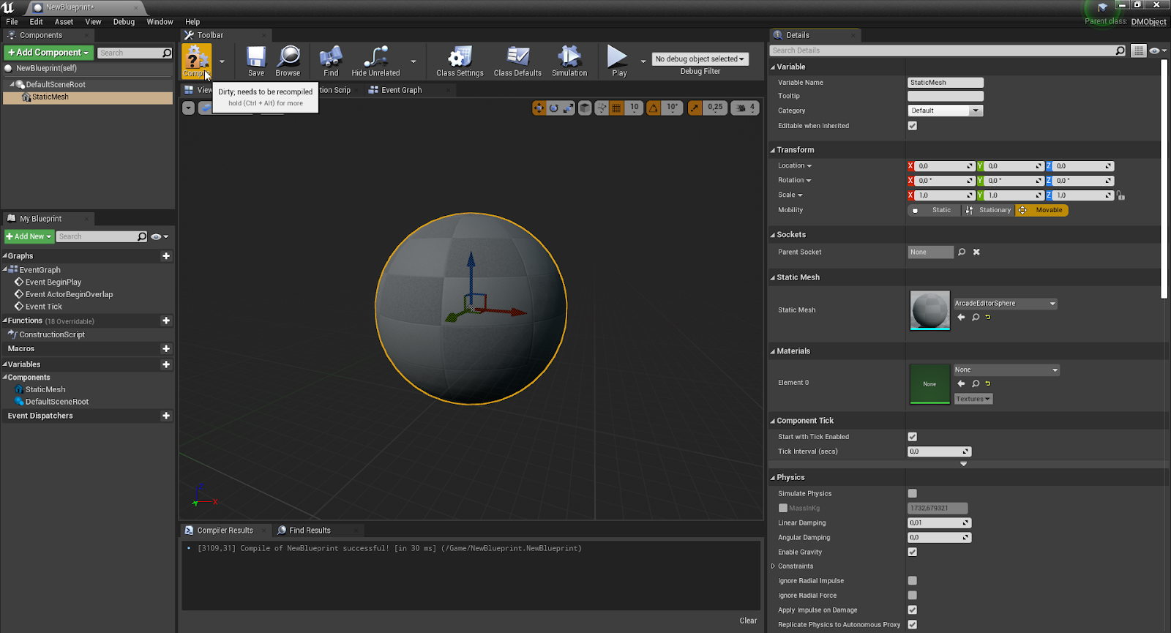This screenshot has height=633, width=1171.
Task: Toggle Start with Tick Enabled checkbox
Action: point(913,437)
